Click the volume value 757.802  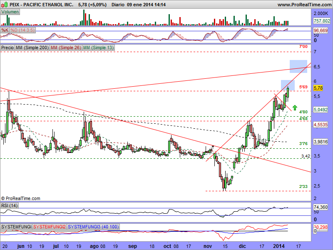pos(322,21)
